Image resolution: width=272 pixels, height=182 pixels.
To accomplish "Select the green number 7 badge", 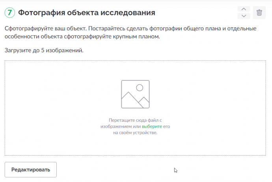I will pos(10,13).
